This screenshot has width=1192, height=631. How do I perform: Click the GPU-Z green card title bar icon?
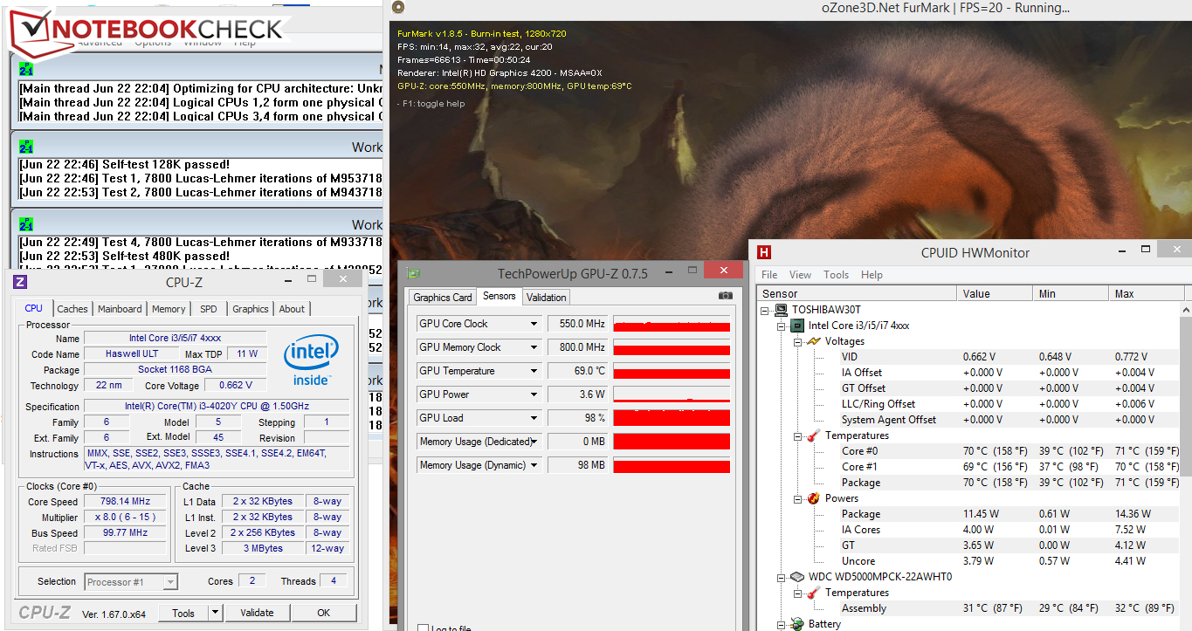tap(414, 273)
